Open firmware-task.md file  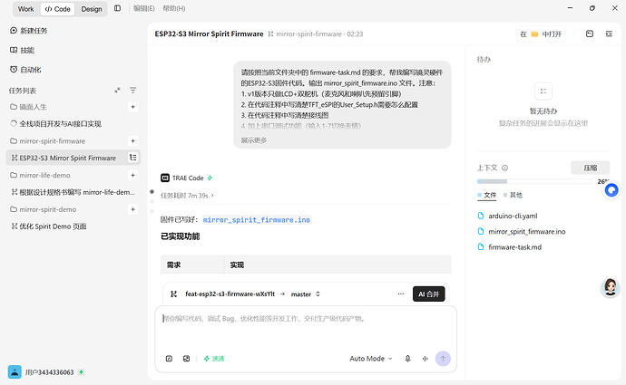click(510, 247)
